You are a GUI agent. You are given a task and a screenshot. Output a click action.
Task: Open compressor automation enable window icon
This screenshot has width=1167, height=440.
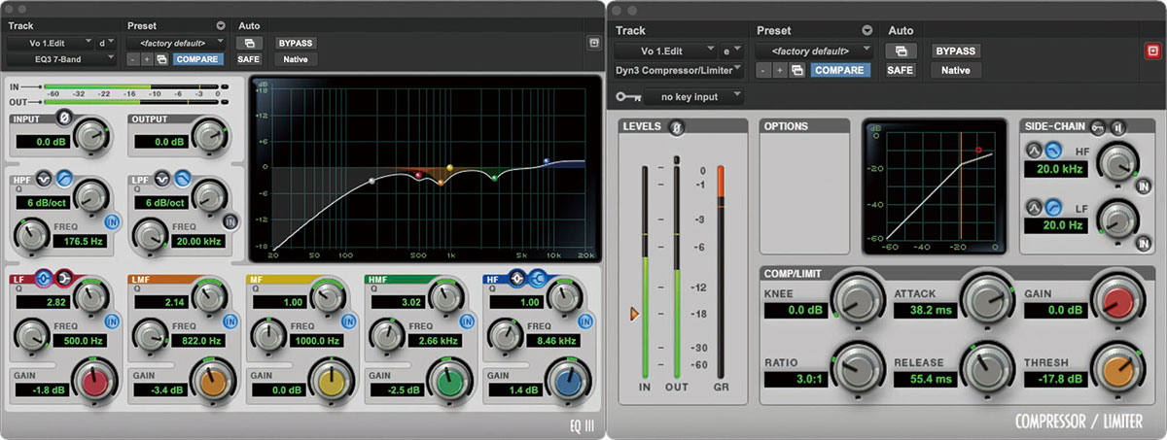coord(901,51)
